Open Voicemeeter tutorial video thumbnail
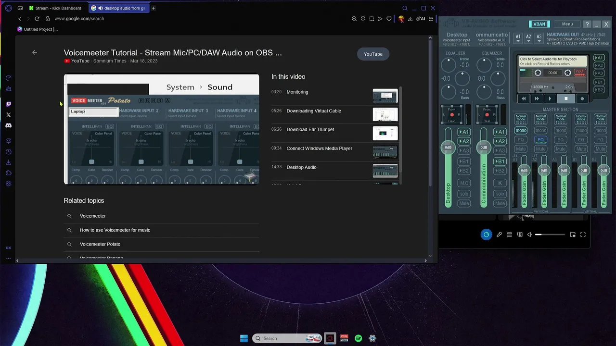The height and width of the screenshot is (346, 616). tap(161, 129)
